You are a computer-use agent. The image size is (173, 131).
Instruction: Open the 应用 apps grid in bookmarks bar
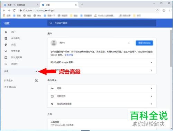coord(7,16)
